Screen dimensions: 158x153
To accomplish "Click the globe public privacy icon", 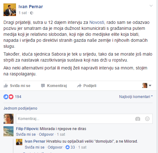I will pyautogui.click(x=32, y=13).
